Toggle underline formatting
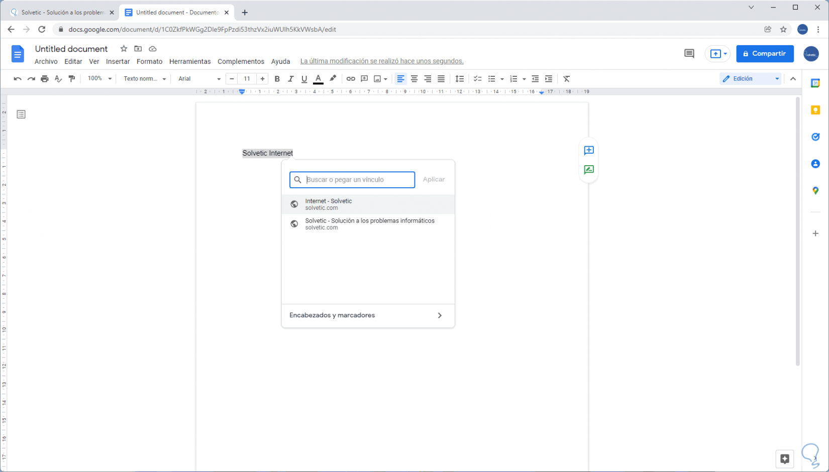This screenshot has width=829, height=472. (304, 79)
